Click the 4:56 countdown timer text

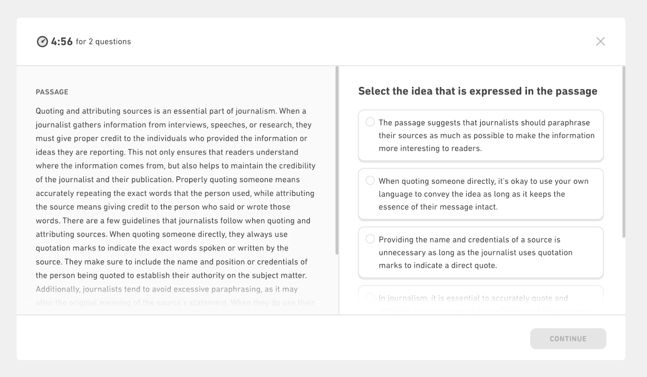[62, 42]
